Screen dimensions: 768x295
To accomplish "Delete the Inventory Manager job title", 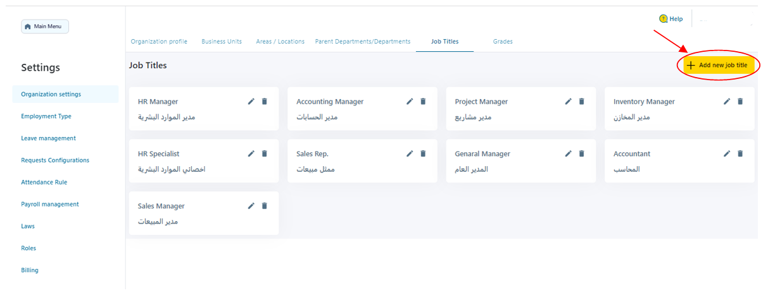I will pyautogui.click(x=740, y=101).
